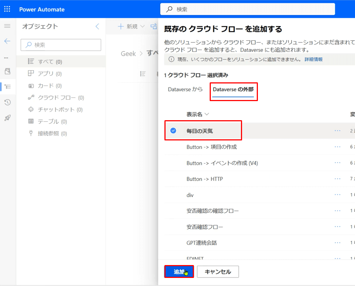Select Button -> イベントの作成 (V4) flow
355x286 pixels.
point(222,163)
